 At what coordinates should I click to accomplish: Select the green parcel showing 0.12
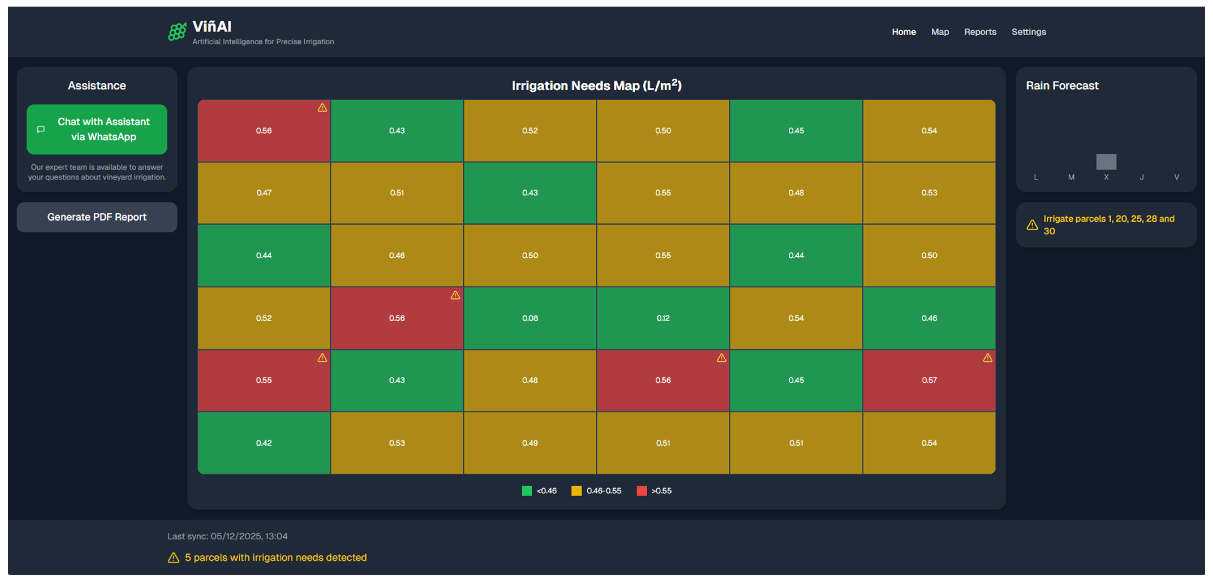click(663, 318)
